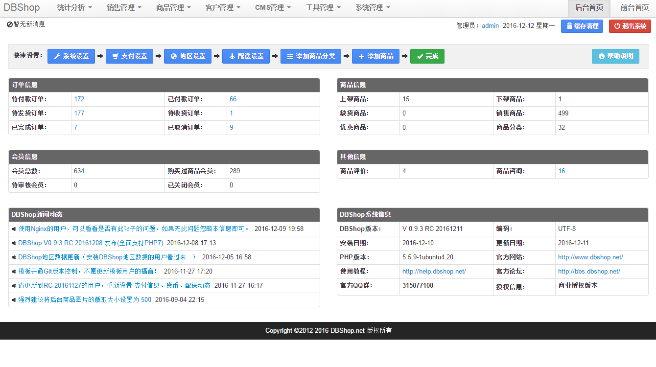Image resolution: width=656 pixels, height=367 pixels.
Task: Click the list icon on 添加商品分类
Action: coord(290,56)
